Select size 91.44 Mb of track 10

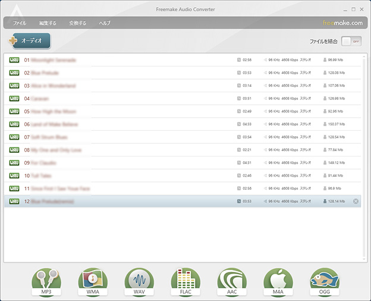point(336,175)
